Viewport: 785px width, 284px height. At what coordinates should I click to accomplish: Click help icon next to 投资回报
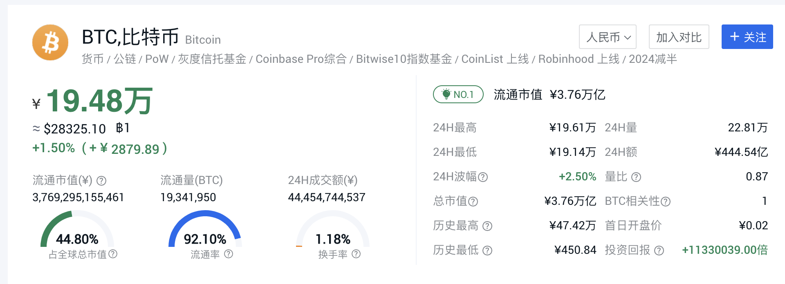tap(659, 250)
